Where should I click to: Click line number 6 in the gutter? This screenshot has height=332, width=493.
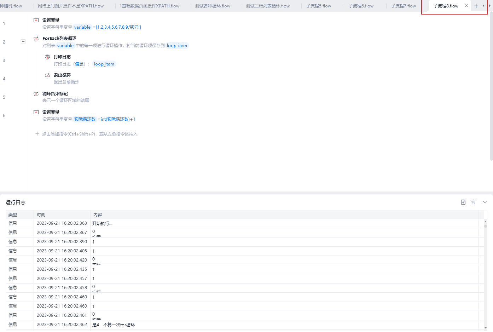4,116
